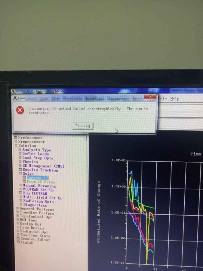Expand the Preprocessor branch
Screen dimensions: 203x271
[16, 142]
